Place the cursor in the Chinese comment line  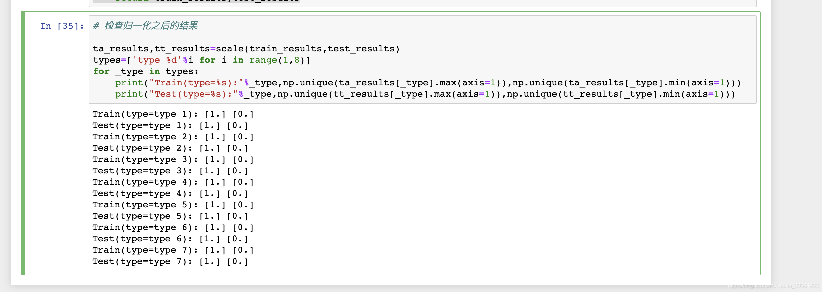pos(145,26)
